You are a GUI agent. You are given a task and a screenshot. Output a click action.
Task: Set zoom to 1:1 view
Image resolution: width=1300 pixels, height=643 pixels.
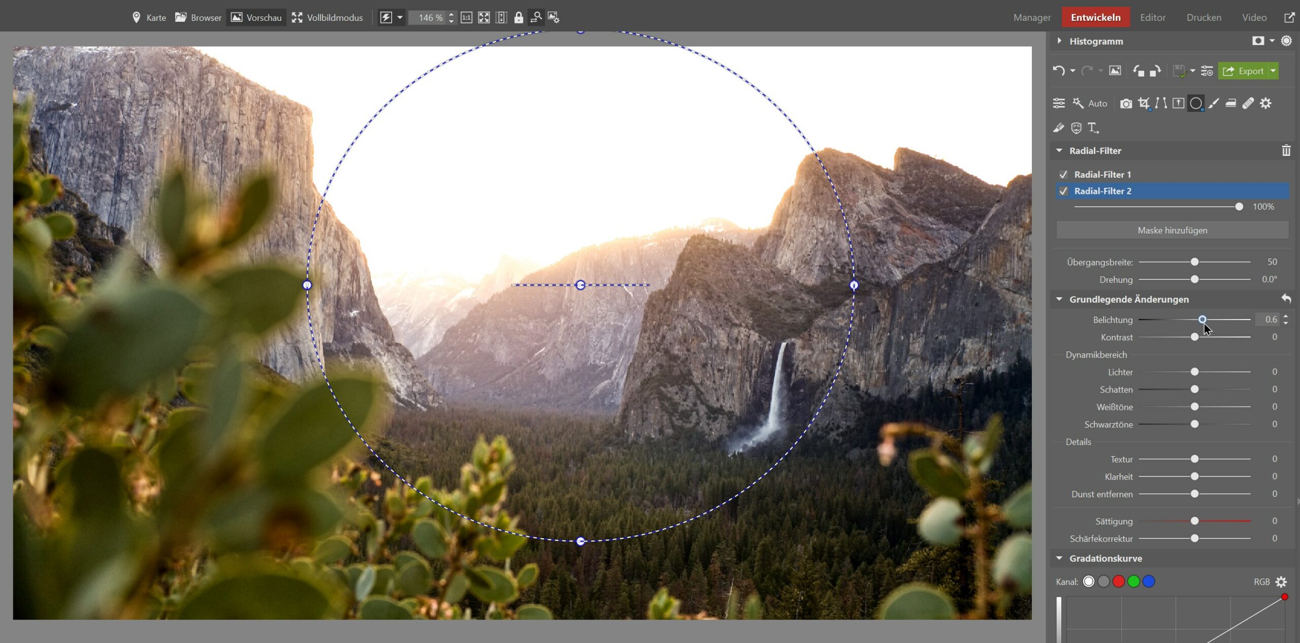coord(466,18)
